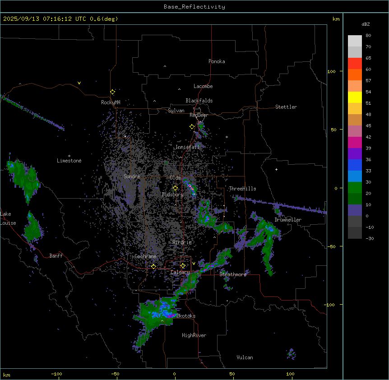Click the yellow diamond marker south of RedDeer
389x380 pixels.
[x=192, y=127]
